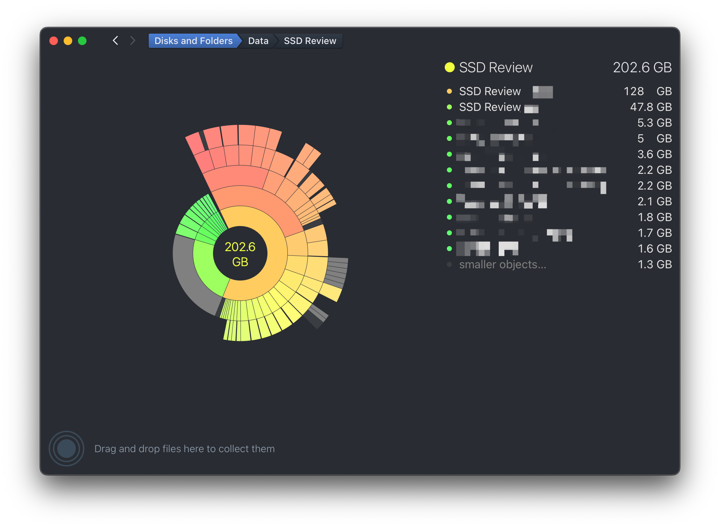Select the SSD Review breadcrumb segment
This screenshot has width=720, height=528.
[310, 41]
